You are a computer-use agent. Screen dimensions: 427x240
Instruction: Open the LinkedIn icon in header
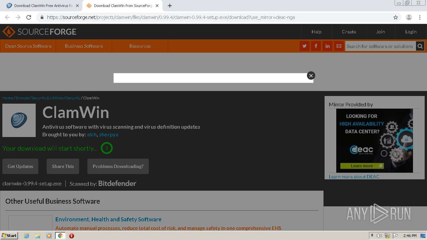pyautogui.click(x=328, y=46)
